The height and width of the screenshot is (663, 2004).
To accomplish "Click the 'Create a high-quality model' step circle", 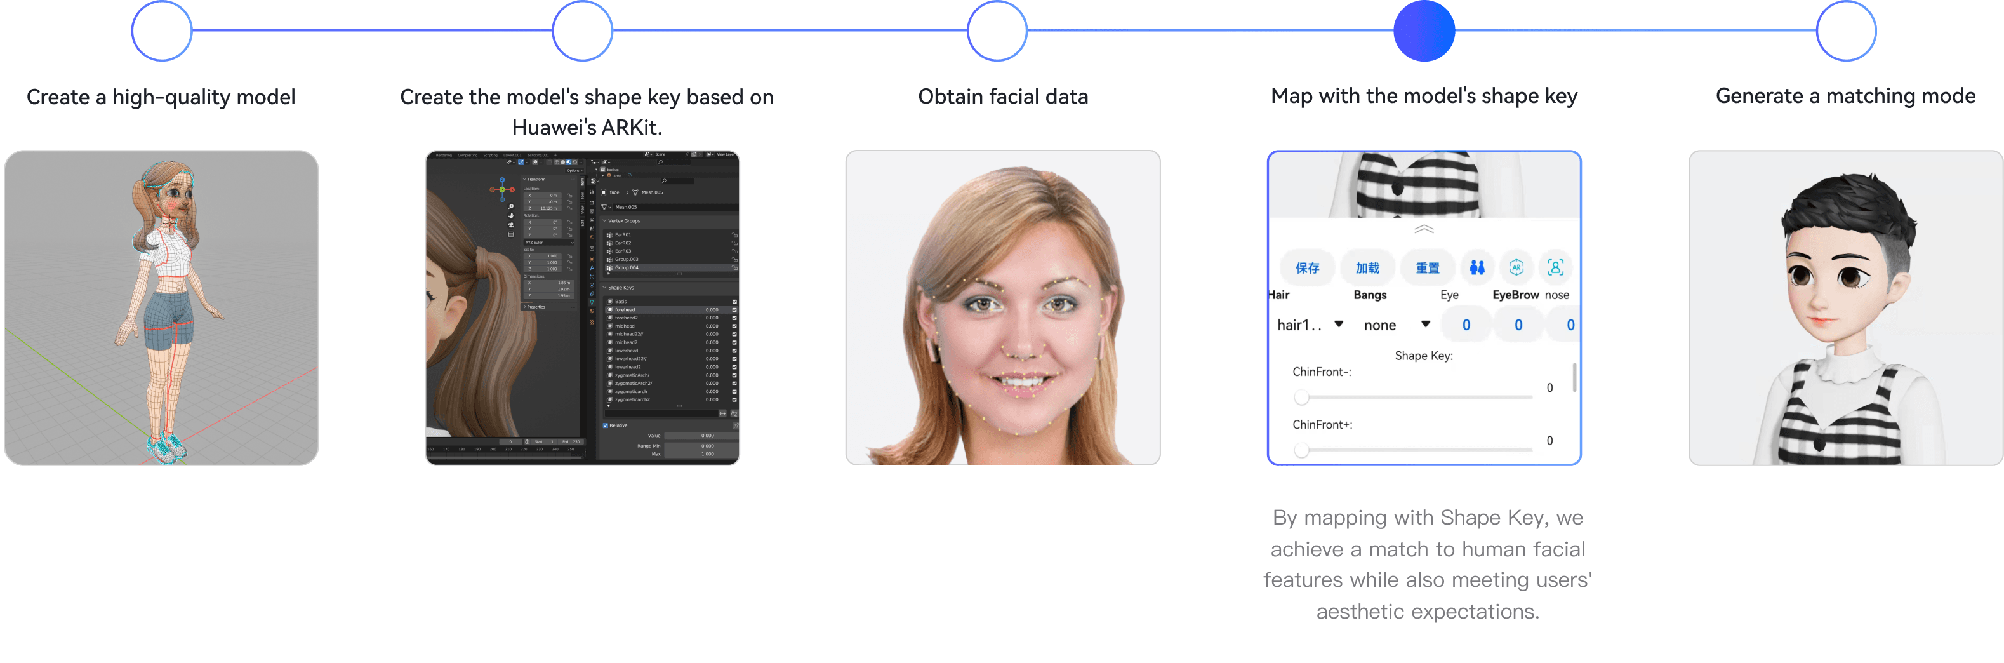I will pos(161,30).
